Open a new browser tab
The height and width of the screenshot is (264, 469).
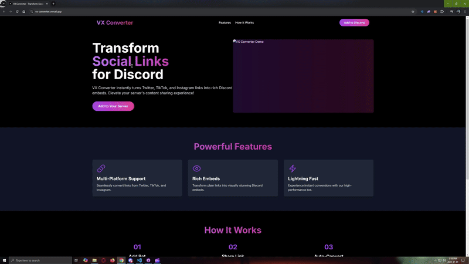coord(53,4)
